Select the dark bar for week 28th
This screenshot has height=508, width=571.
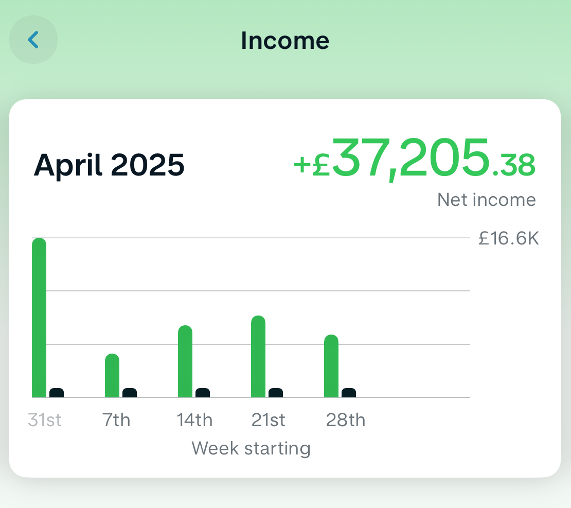(x=349, y=393)
